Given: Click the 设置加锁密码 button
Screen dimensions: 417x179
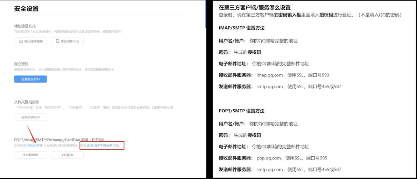Looking at the screenshot, I should pos(30,117).
